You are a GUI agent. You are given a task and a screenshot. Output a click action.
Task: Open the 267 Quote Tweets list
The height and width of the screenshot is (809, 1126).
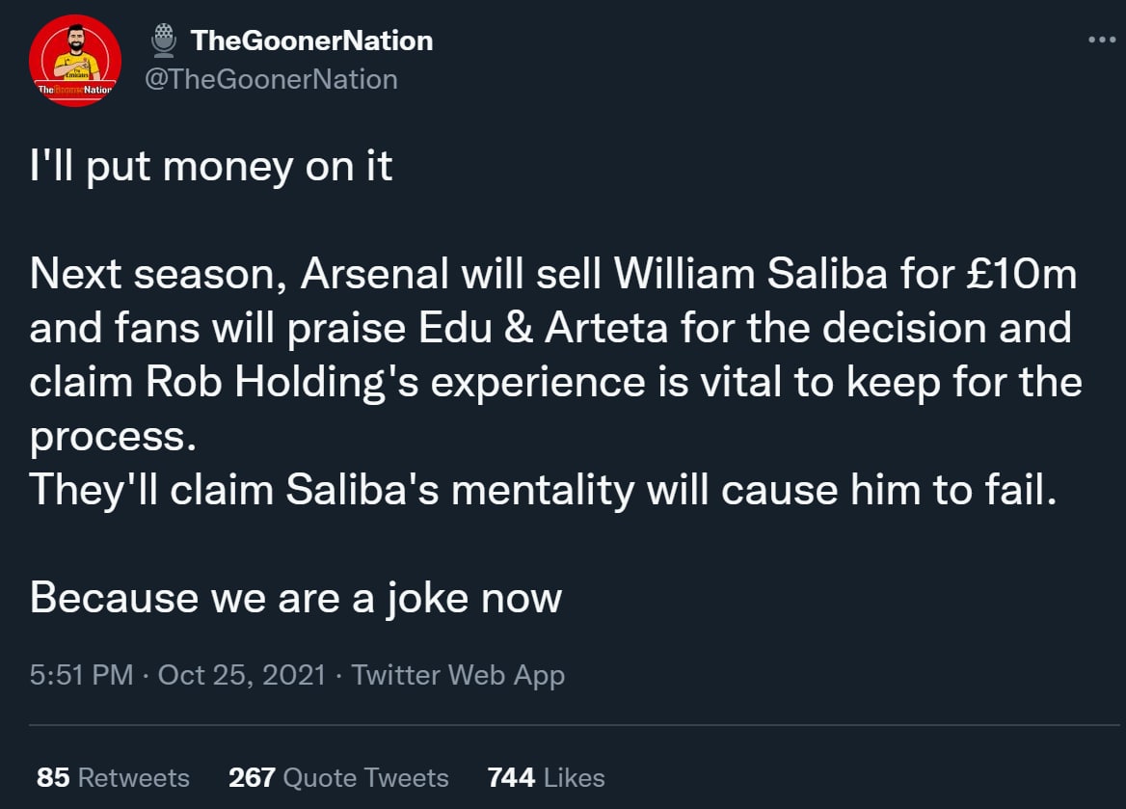click(x=338, y=777)
